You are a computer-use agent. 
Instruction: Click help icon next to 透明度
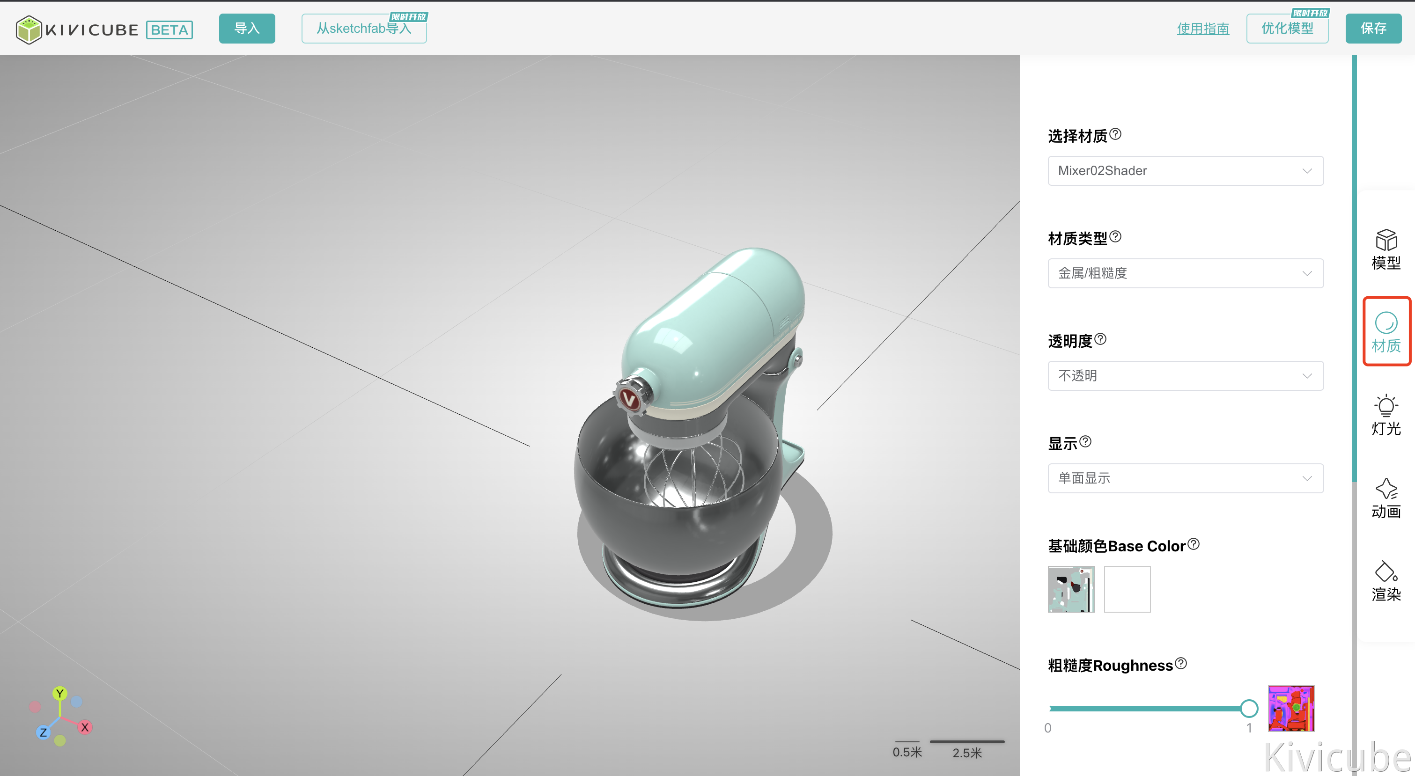pyautogui.click(x=1100, y=339)
